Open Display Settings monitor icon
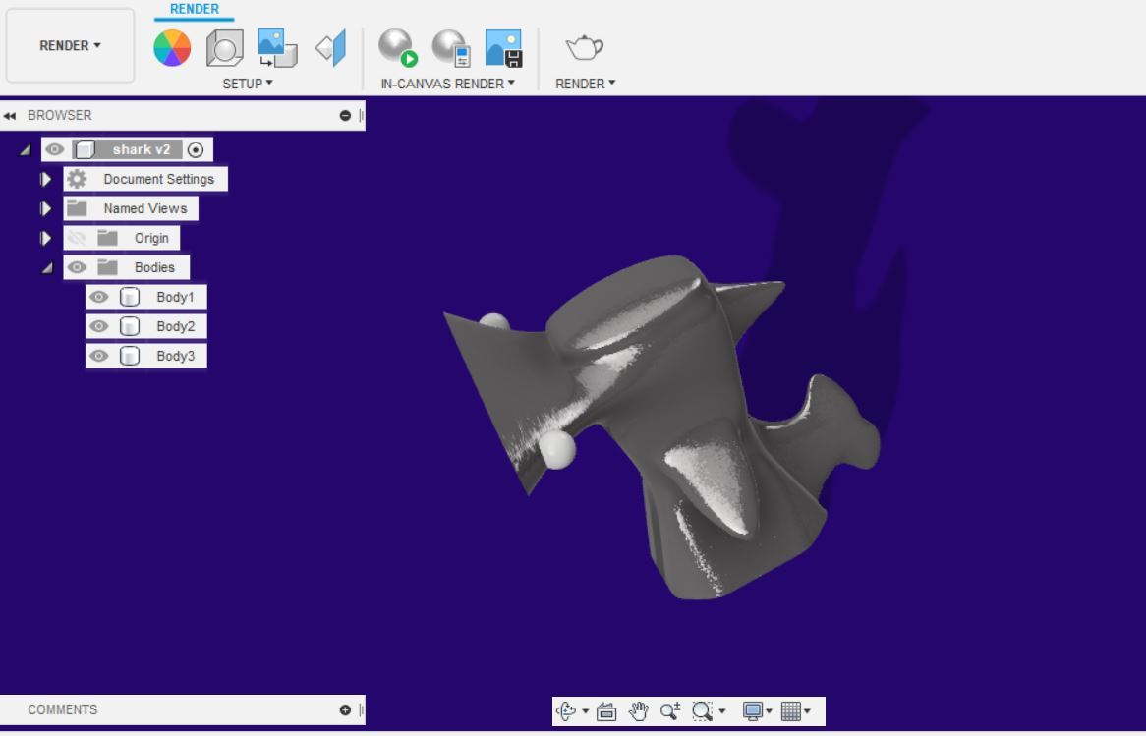Screen dimensions: 1146x736 coord(752,711)
